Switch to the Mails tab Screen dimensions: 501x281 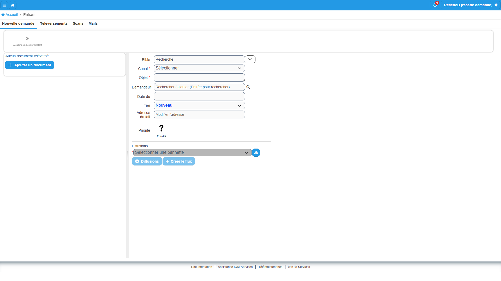93,23
